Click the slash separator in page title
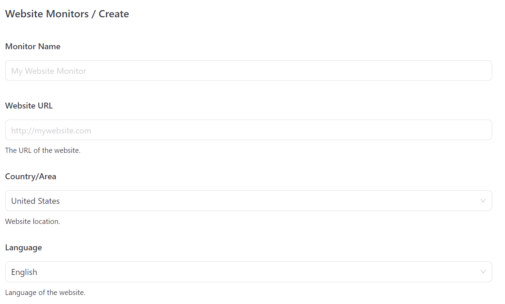This screenshot has width=505, height=304. 93,14
